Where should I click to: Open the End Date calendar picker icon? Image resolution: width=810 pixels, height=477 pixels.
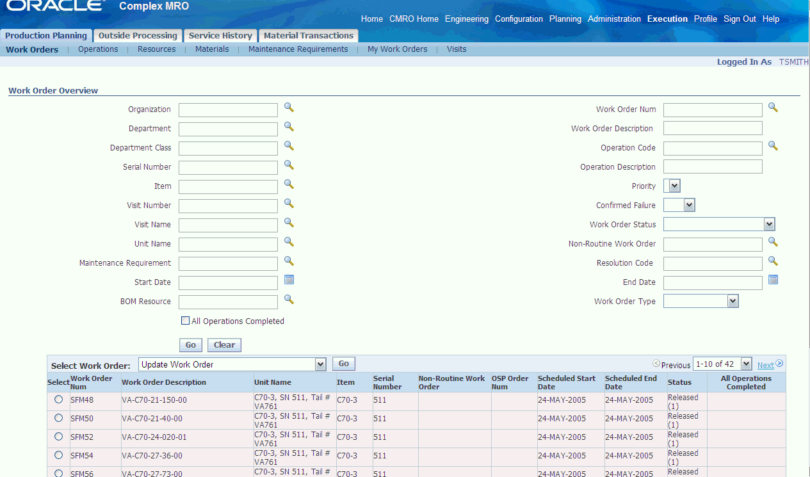click(773, 280)
